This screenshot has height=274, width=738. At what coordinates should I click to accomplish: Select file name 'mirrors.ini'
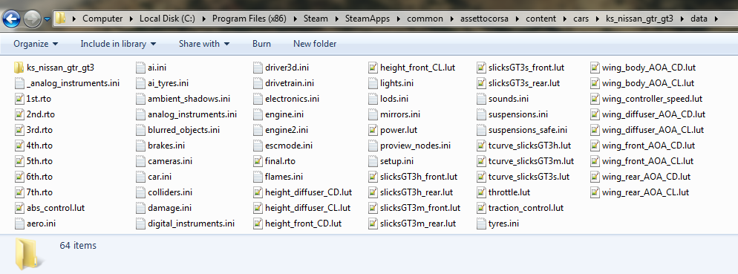[x=400, y=114]
